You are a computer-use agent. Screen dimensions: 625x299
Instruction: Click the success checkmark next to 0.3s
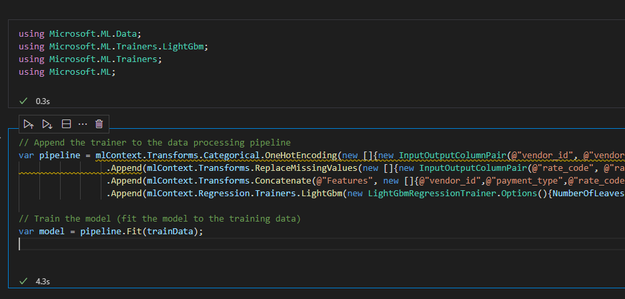(x=23, y=101)
